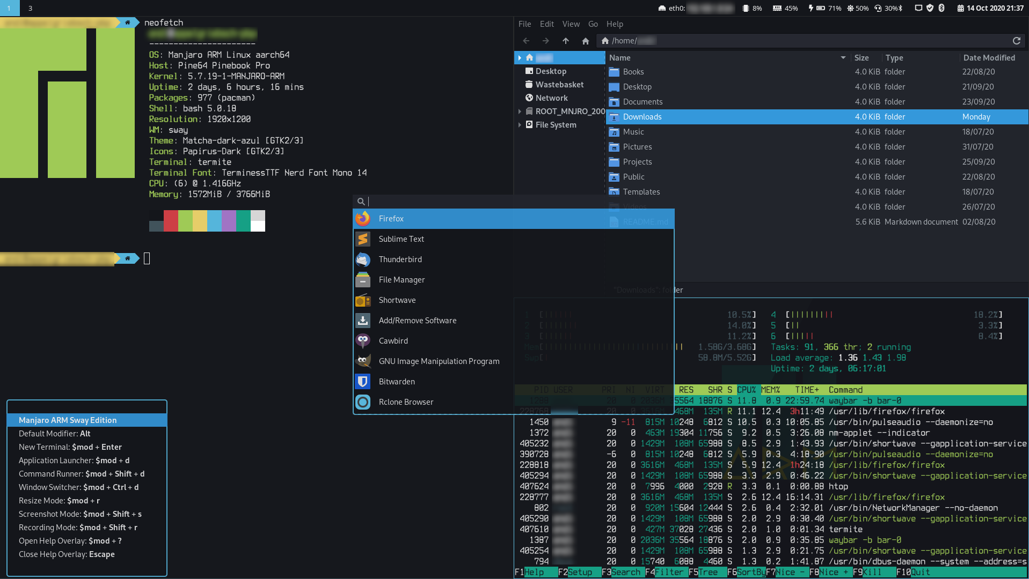Switch to workspace 3
The width and height of the screenshot is (1029, 579).
tap(30, 8)
